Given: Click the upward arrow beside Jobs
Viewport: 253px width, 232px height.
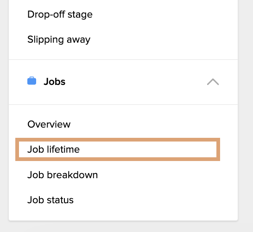Looking at the screenshot, I should click(213, 82).
